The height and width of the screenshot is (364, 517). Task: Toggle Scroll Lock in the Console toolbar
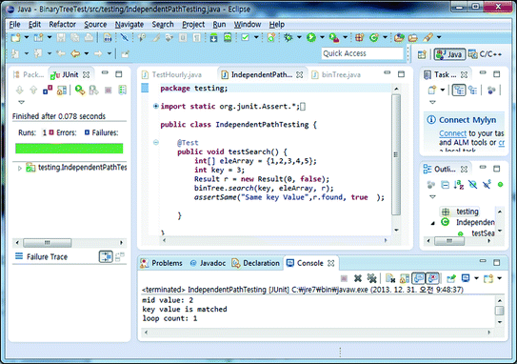click(405, 278)
